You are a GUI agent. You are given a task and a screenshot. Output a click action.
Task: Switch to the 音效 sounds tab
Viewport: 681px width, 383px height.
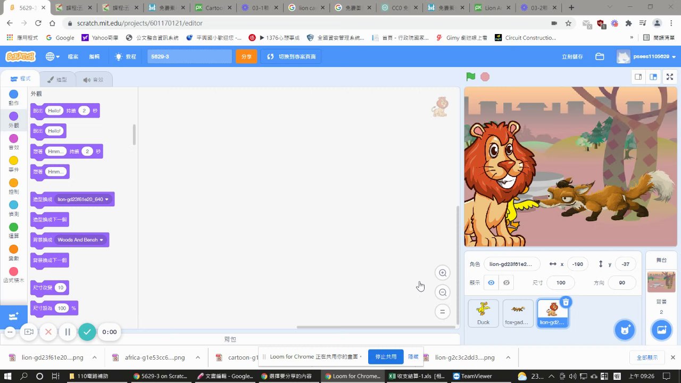coord(93,79)
